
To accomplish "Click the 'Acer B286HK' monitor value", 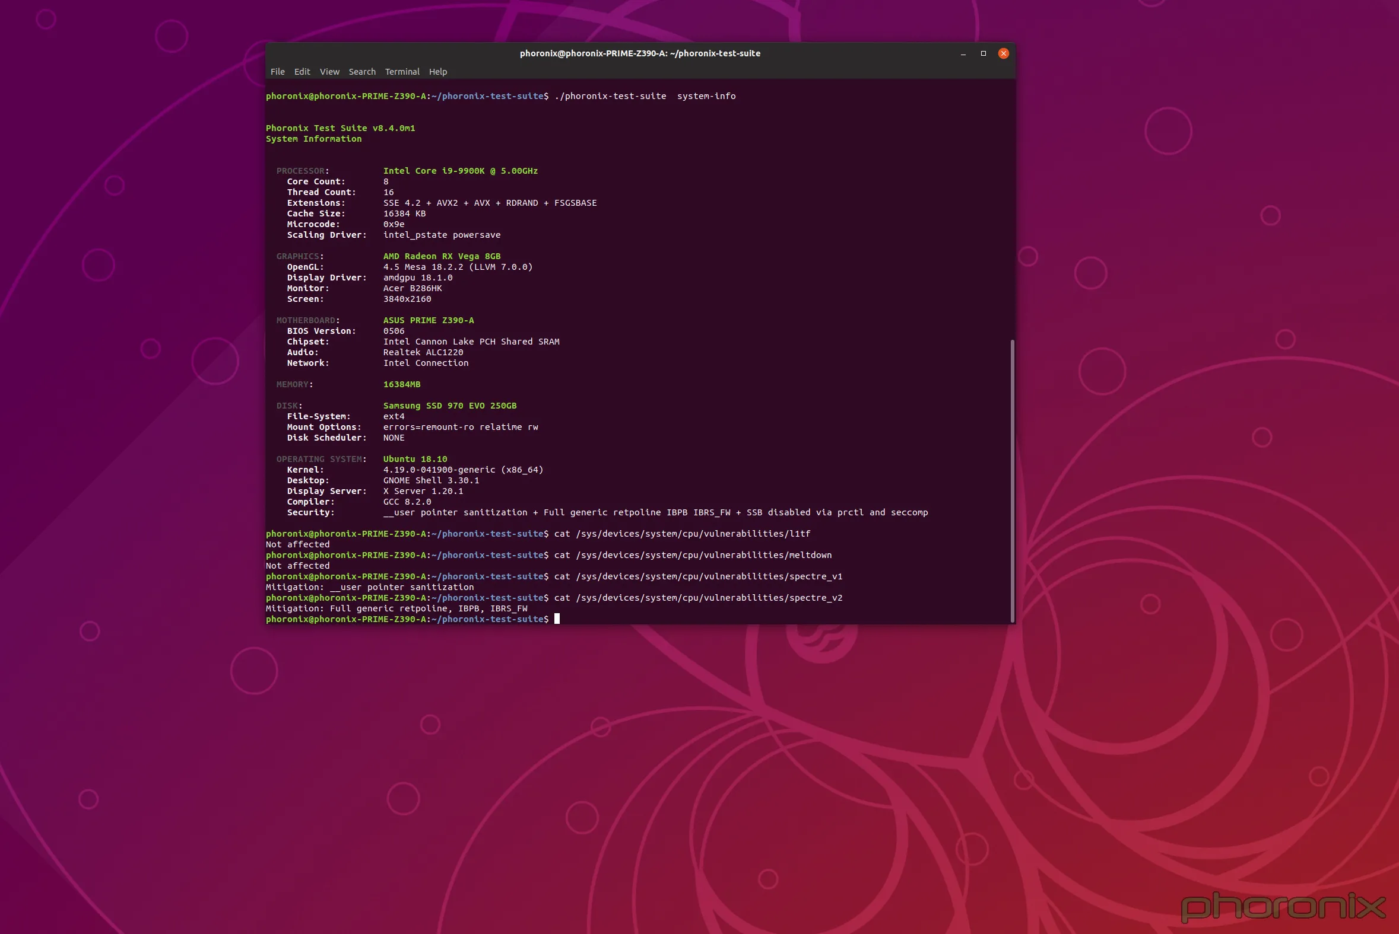I will coord(413,288).
